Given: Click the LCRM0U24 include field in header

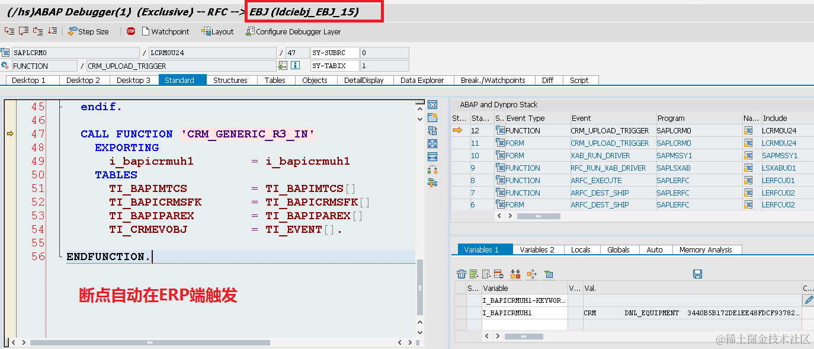Looking at the screenshot, I should pyautogui.click(x=212, y=53).
